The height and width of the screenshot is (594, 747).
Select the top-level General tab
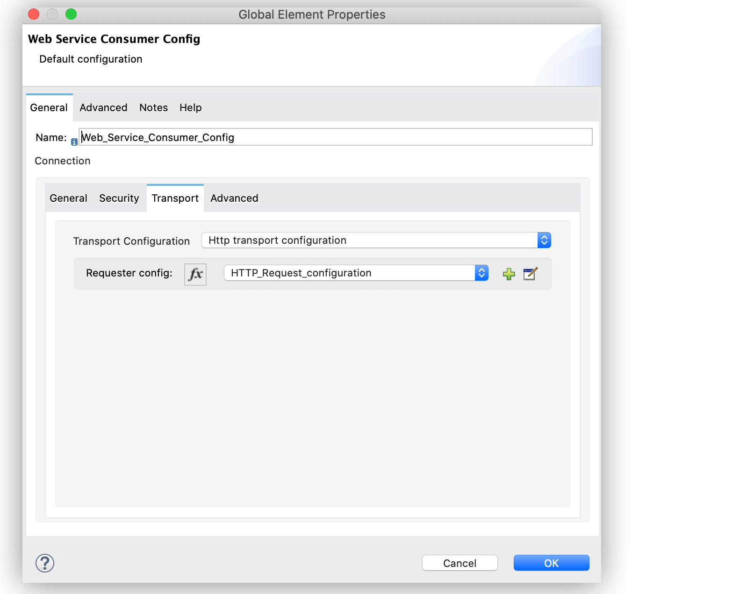(49, 108)
